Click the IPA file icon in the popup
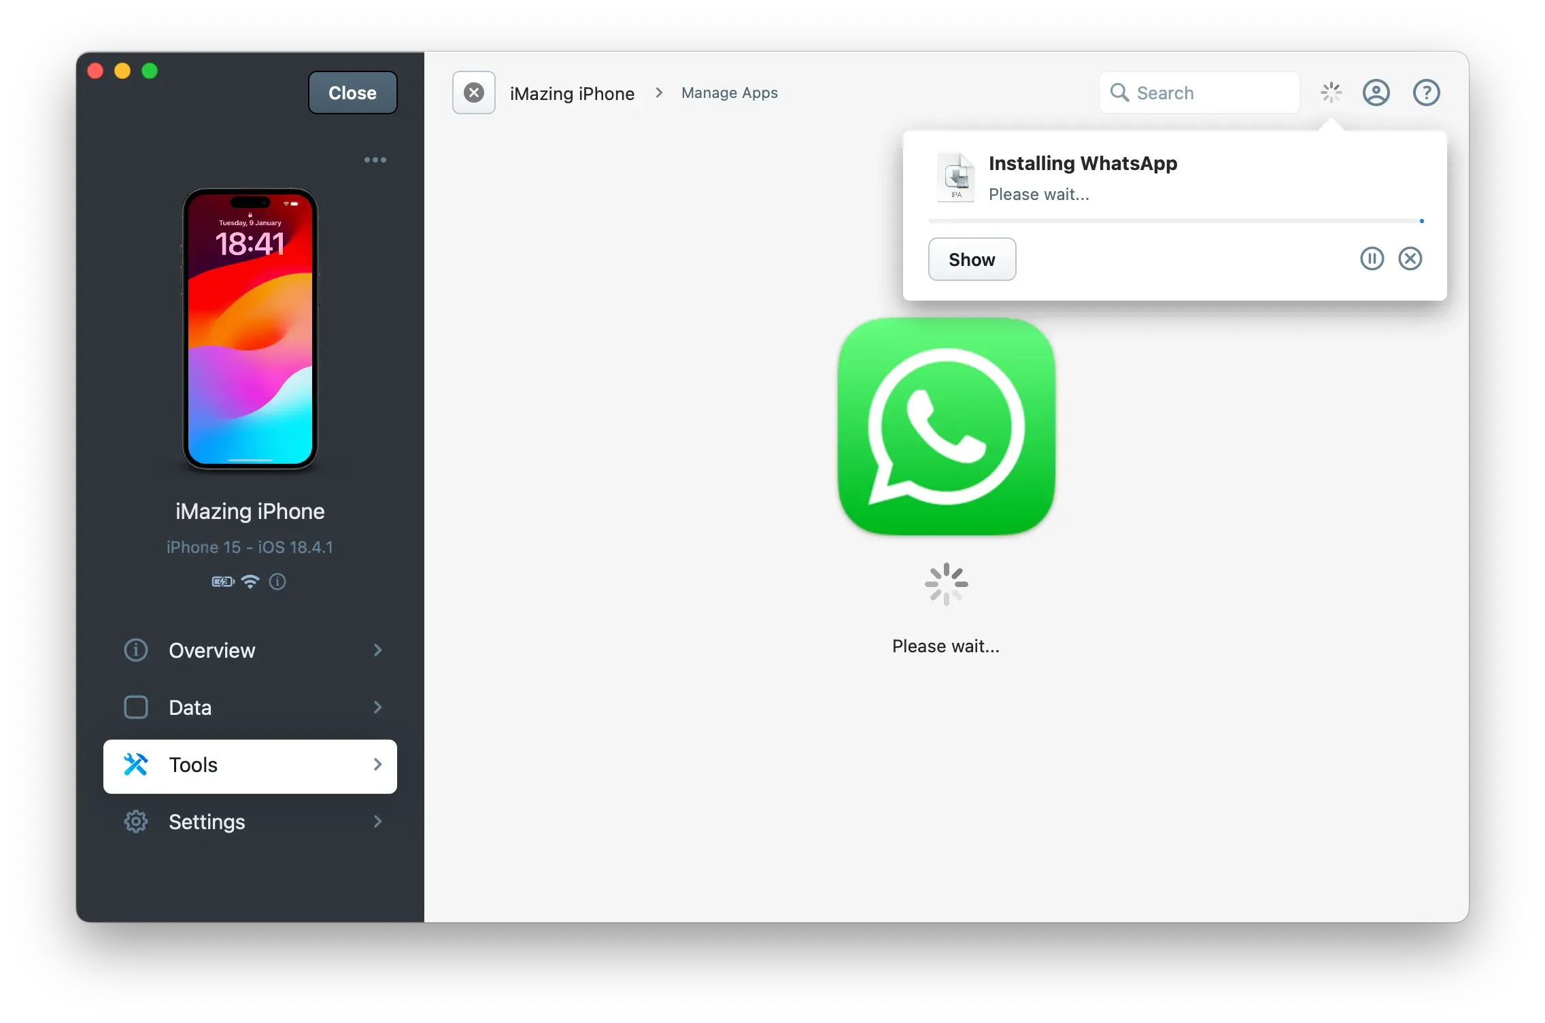The height and width of the screenshot is (1023, 1545). tap(955, 177)
